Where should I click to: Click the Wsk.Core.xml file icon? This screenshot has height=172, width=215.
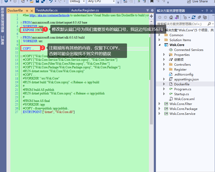[x=171, y=99]
